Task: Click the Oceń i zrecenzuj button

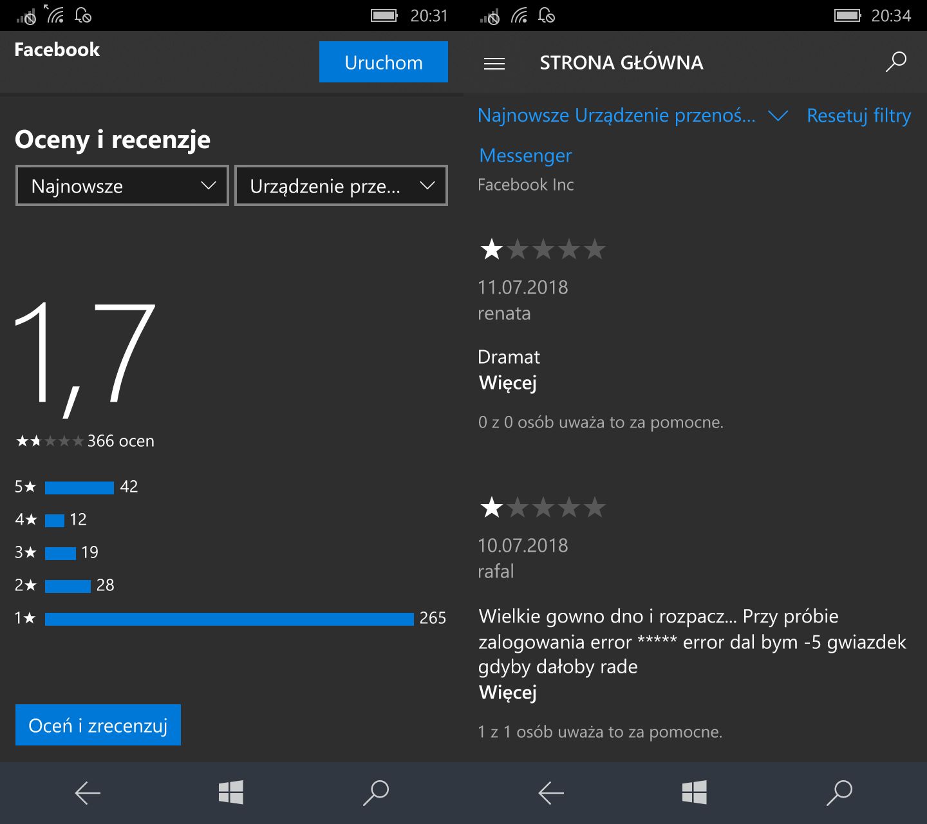Action: [x=98, y=725]
